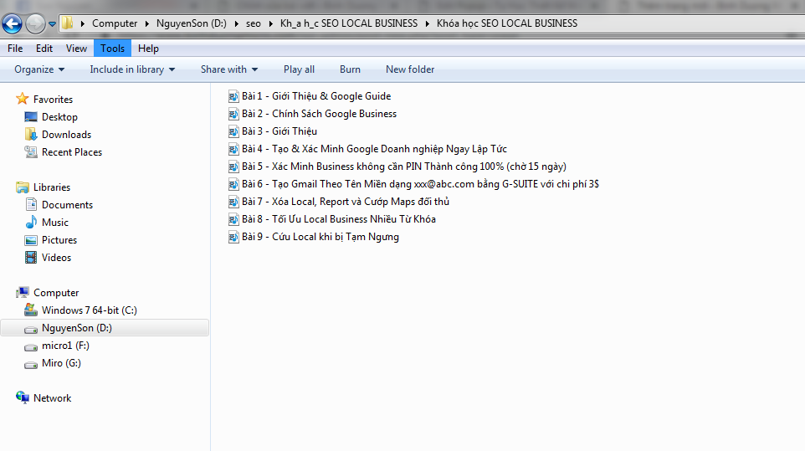Image resolution: width=805 pixels, height=451 pixels.
Task: Select file name 'Bài 5 - Xác Minh Business không cần PIN'
Action: coord(404,167)
